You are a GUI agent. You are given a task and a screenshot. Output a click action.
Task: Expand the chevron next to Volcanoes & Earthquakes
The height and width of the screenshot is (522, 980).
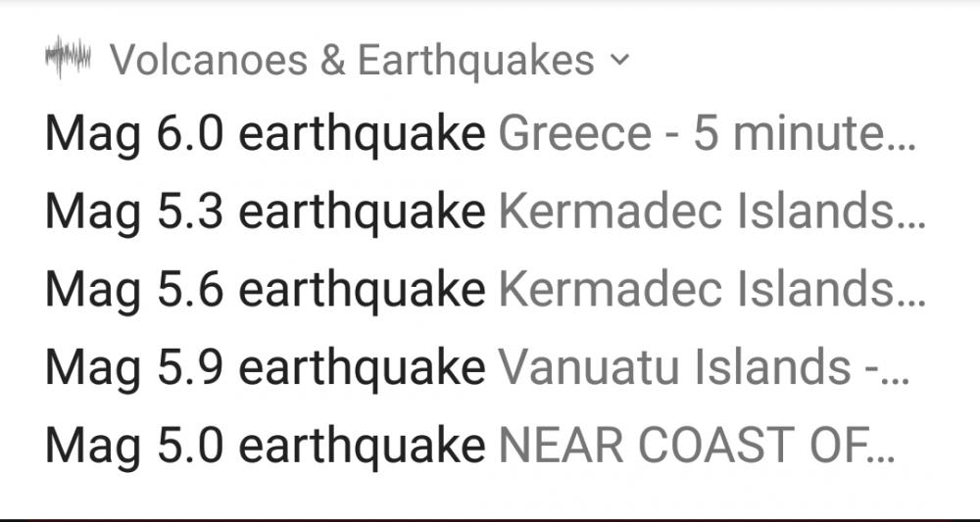tap(617, 61)
